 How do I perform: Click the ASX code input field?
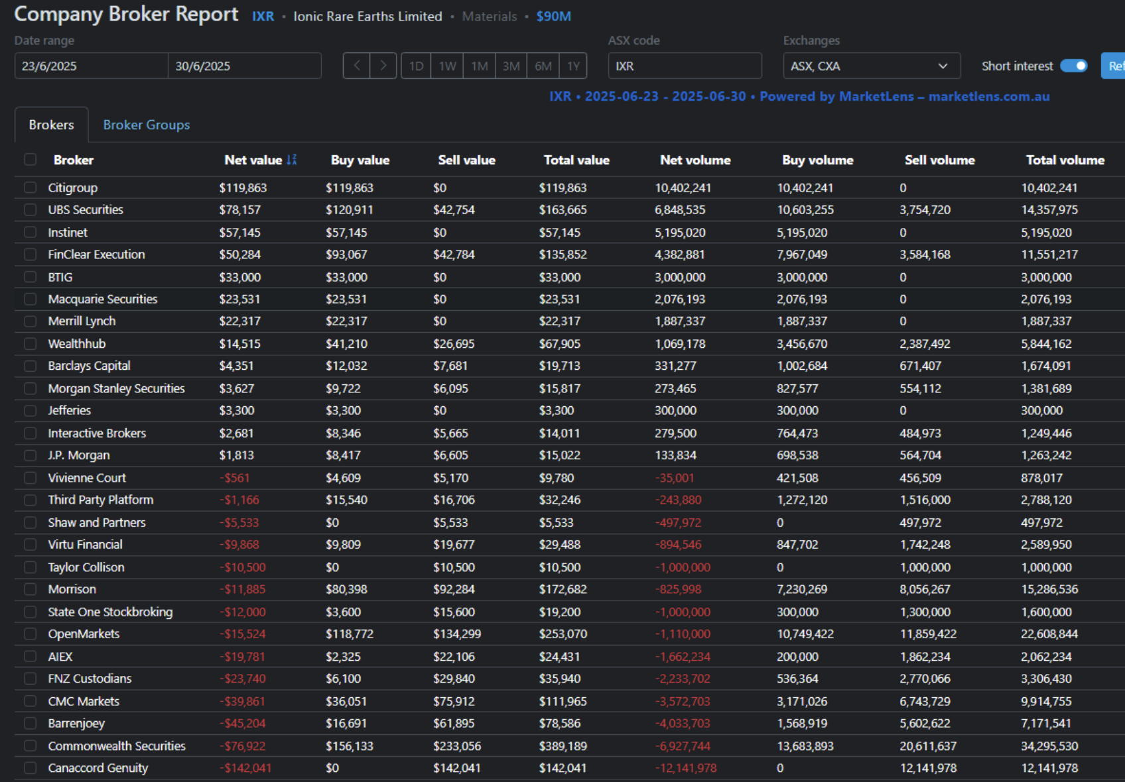[x=684, y=66]
